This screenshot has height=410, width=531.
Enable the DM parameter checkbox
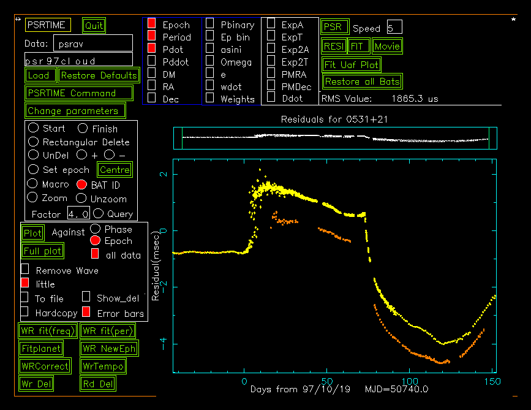152,74
